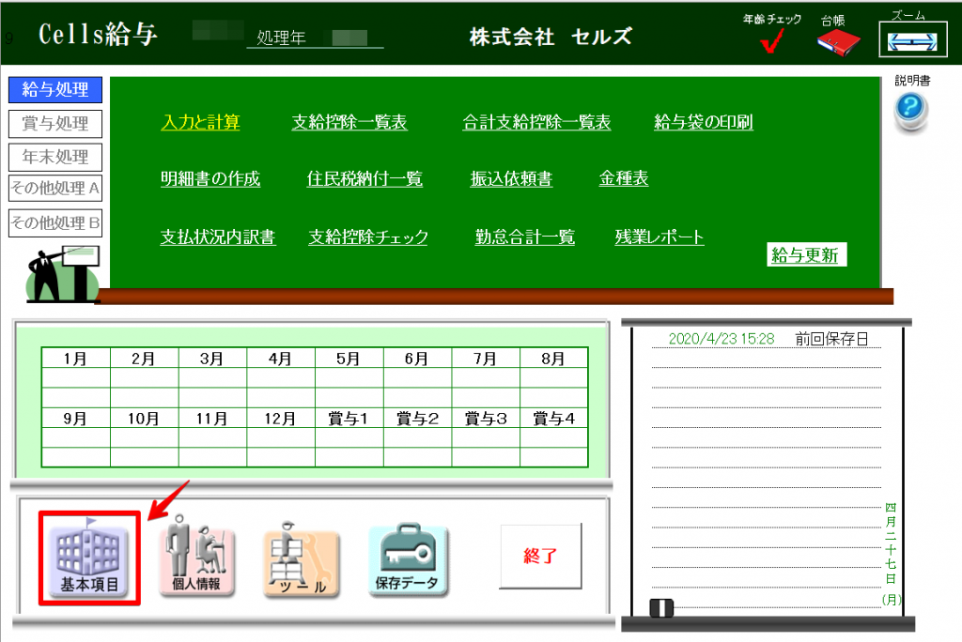The height and width of the screenshot is (642, 962).
Task: Select the その他処理 B tab
Action: (55, 222)
